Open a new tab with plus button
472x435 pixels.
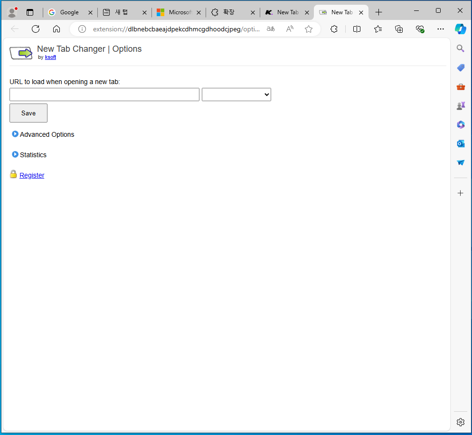[x=378, y=12]
